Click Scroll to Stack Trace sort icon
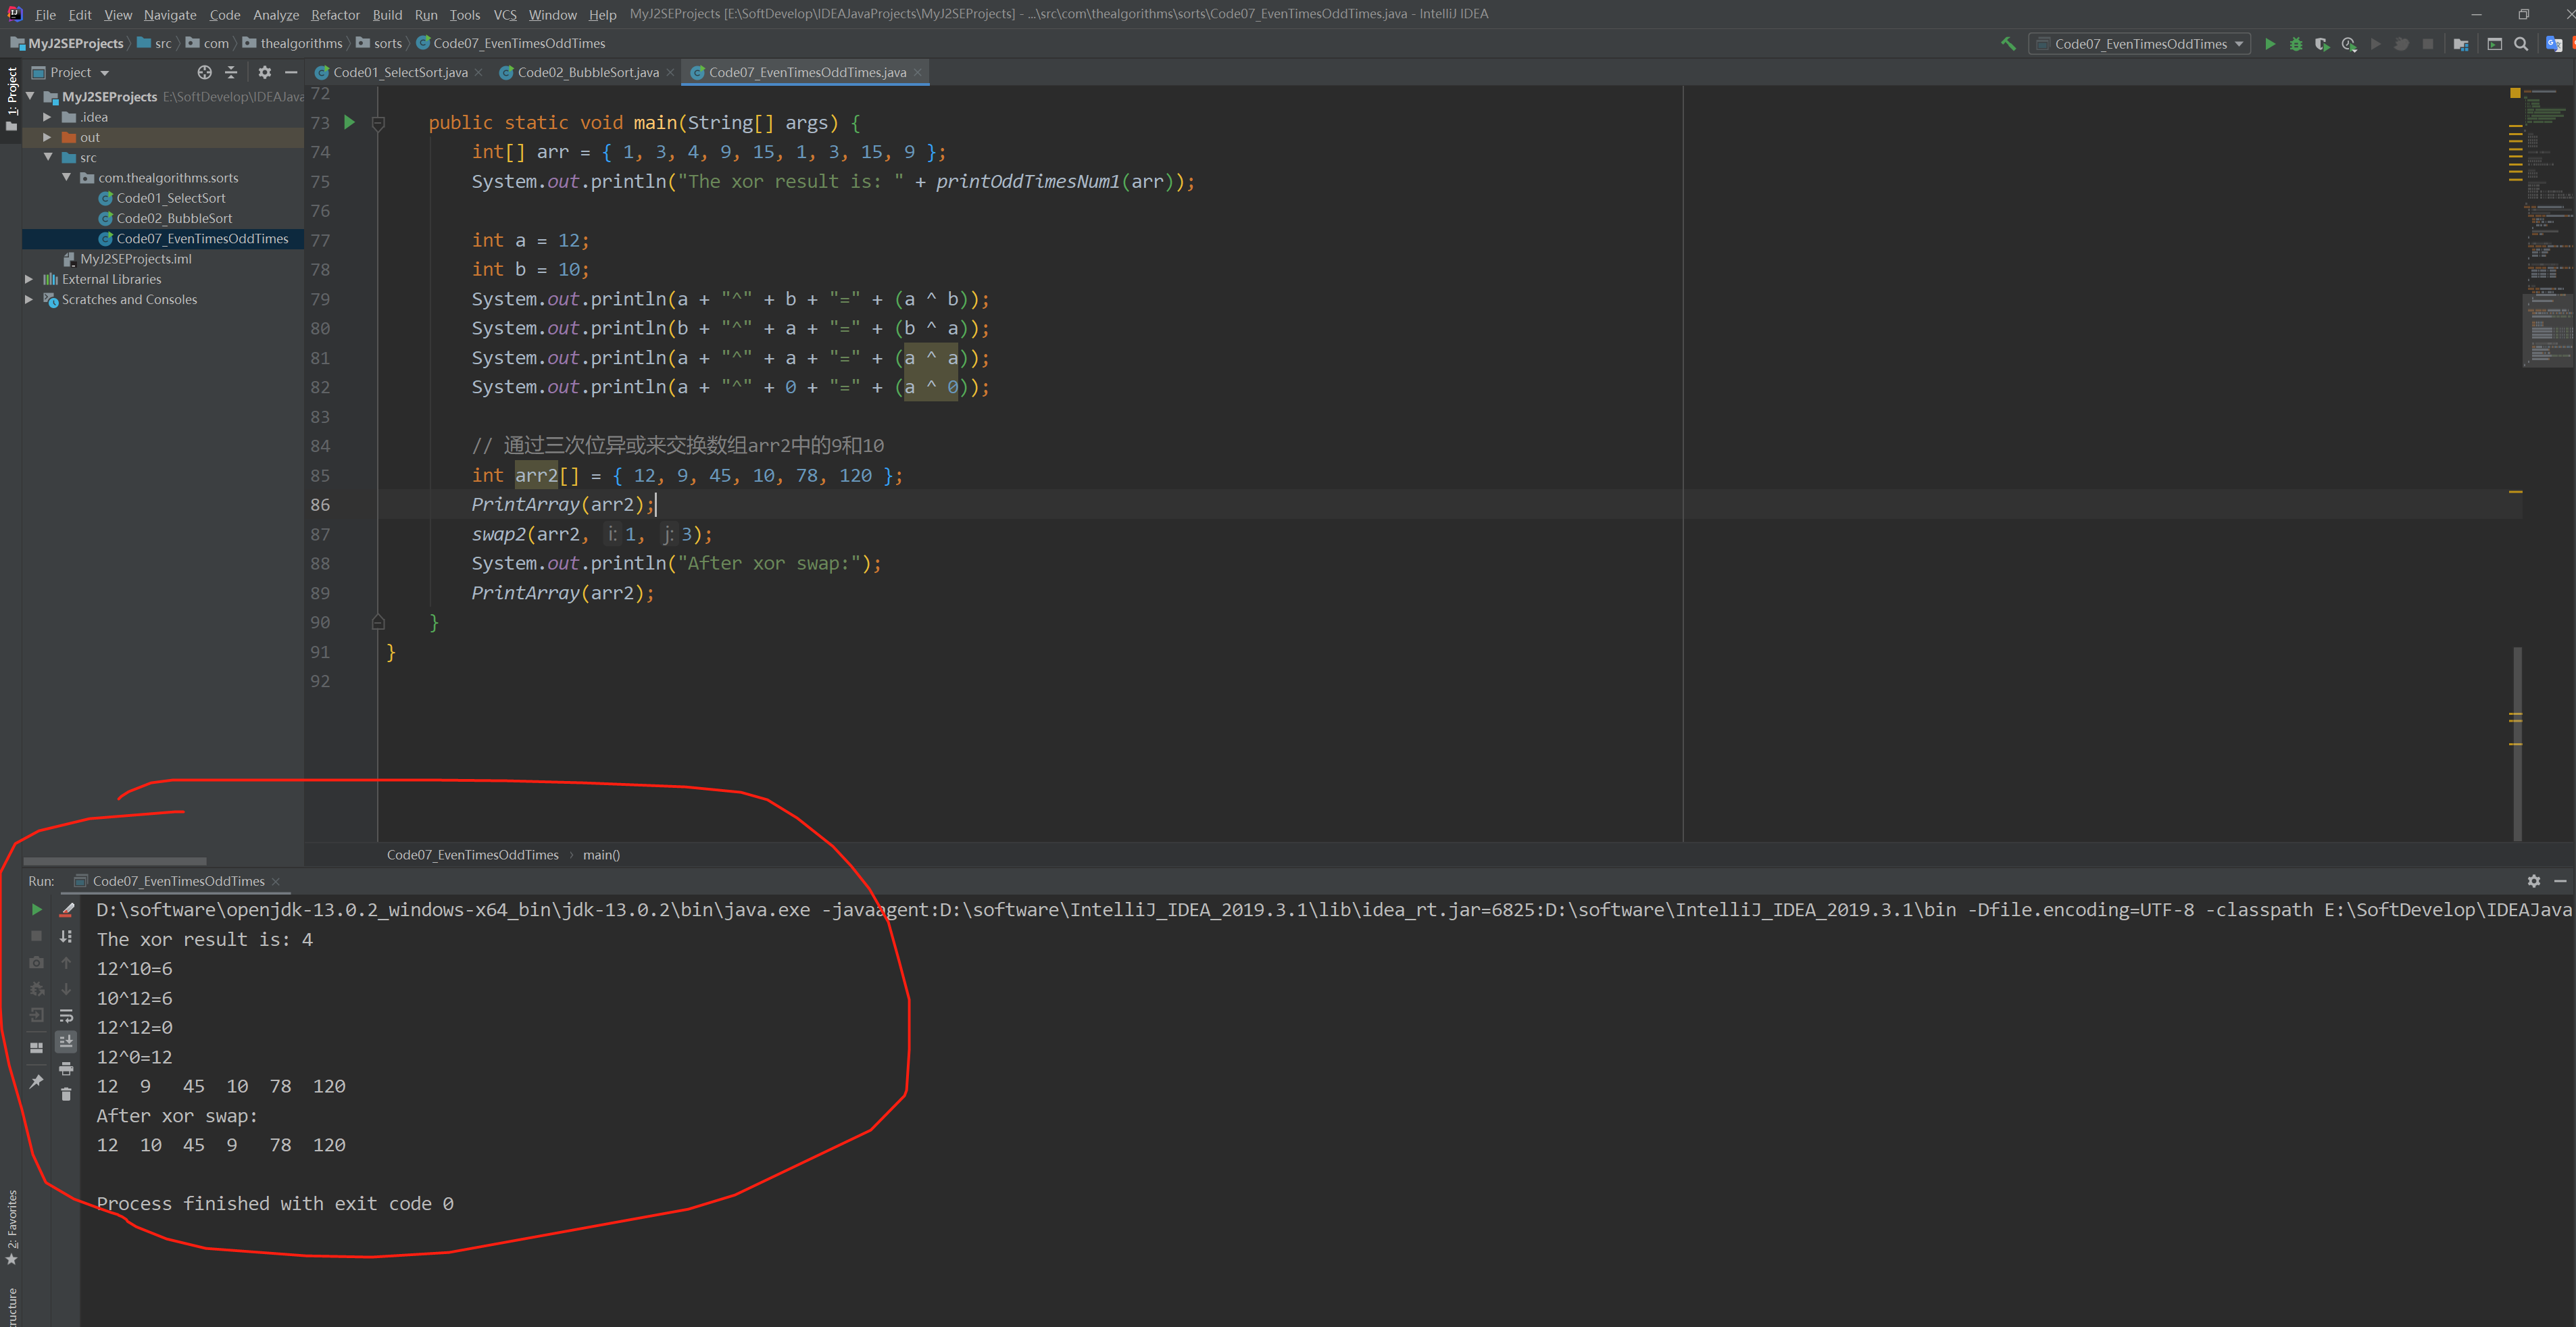The image size is (2576, 1327). (x=66, y=936)
